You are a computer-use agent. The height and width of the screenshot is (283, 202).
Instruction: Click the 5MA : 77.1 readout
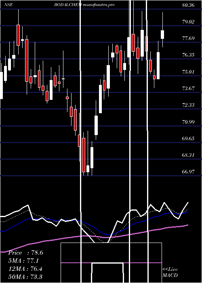(23, 261)
